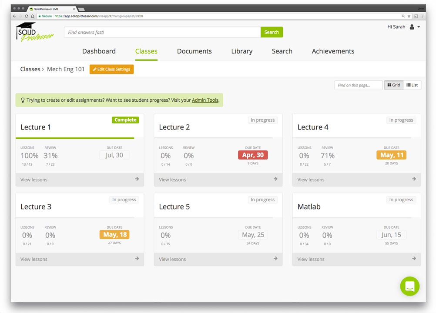The height and width of the screenshot is (313, 436).
Task: Click the Edit Class Settings button
Action: 111,70
